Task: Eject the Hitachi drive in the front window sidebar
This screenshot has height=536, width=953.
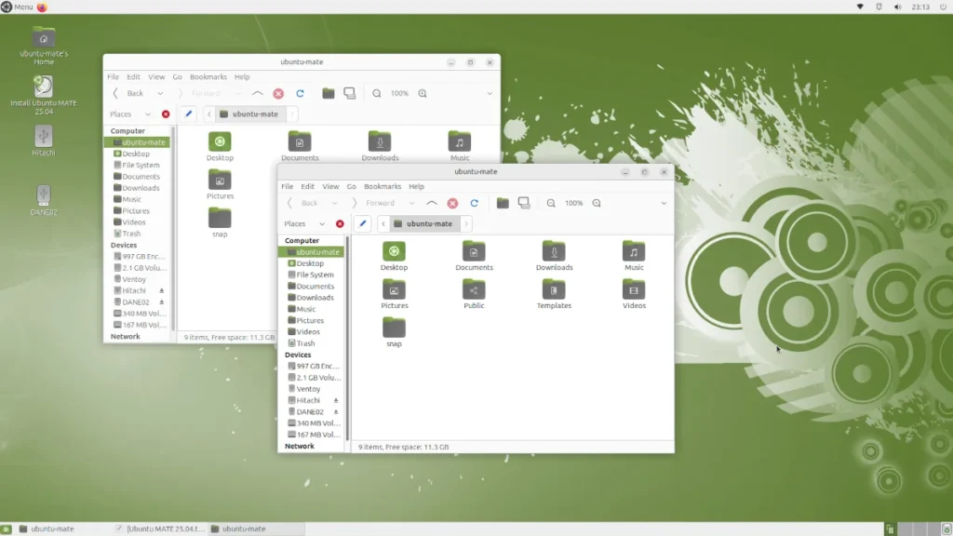Action: click(336, 400)
